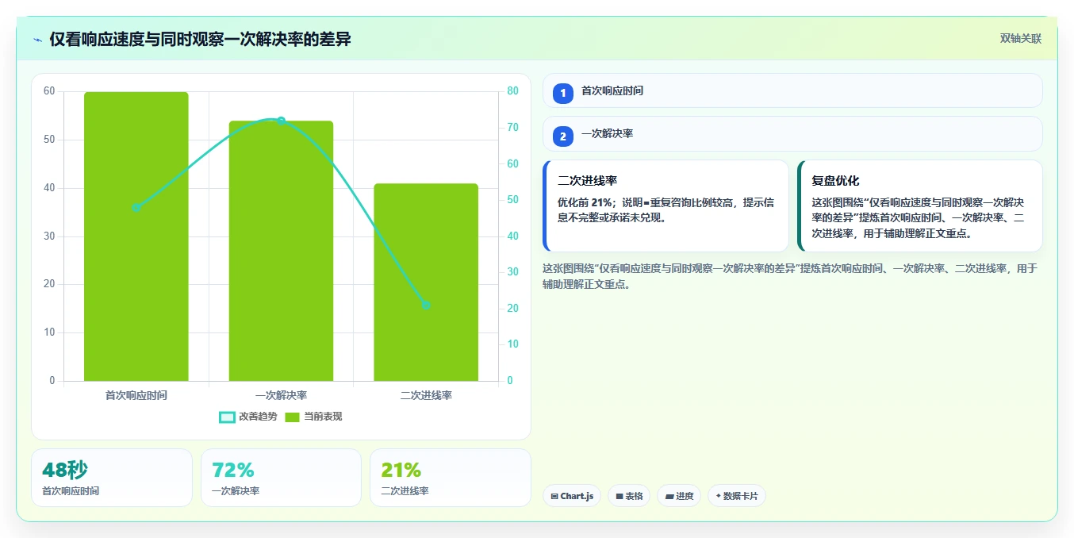Click the 优化前 21% description text
This screenshot has height=538, width=1074.
(665, 210)
